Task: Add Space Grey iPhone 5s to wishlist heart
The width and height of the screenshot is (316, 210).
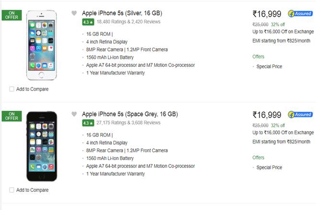Action: click(74, 114)
